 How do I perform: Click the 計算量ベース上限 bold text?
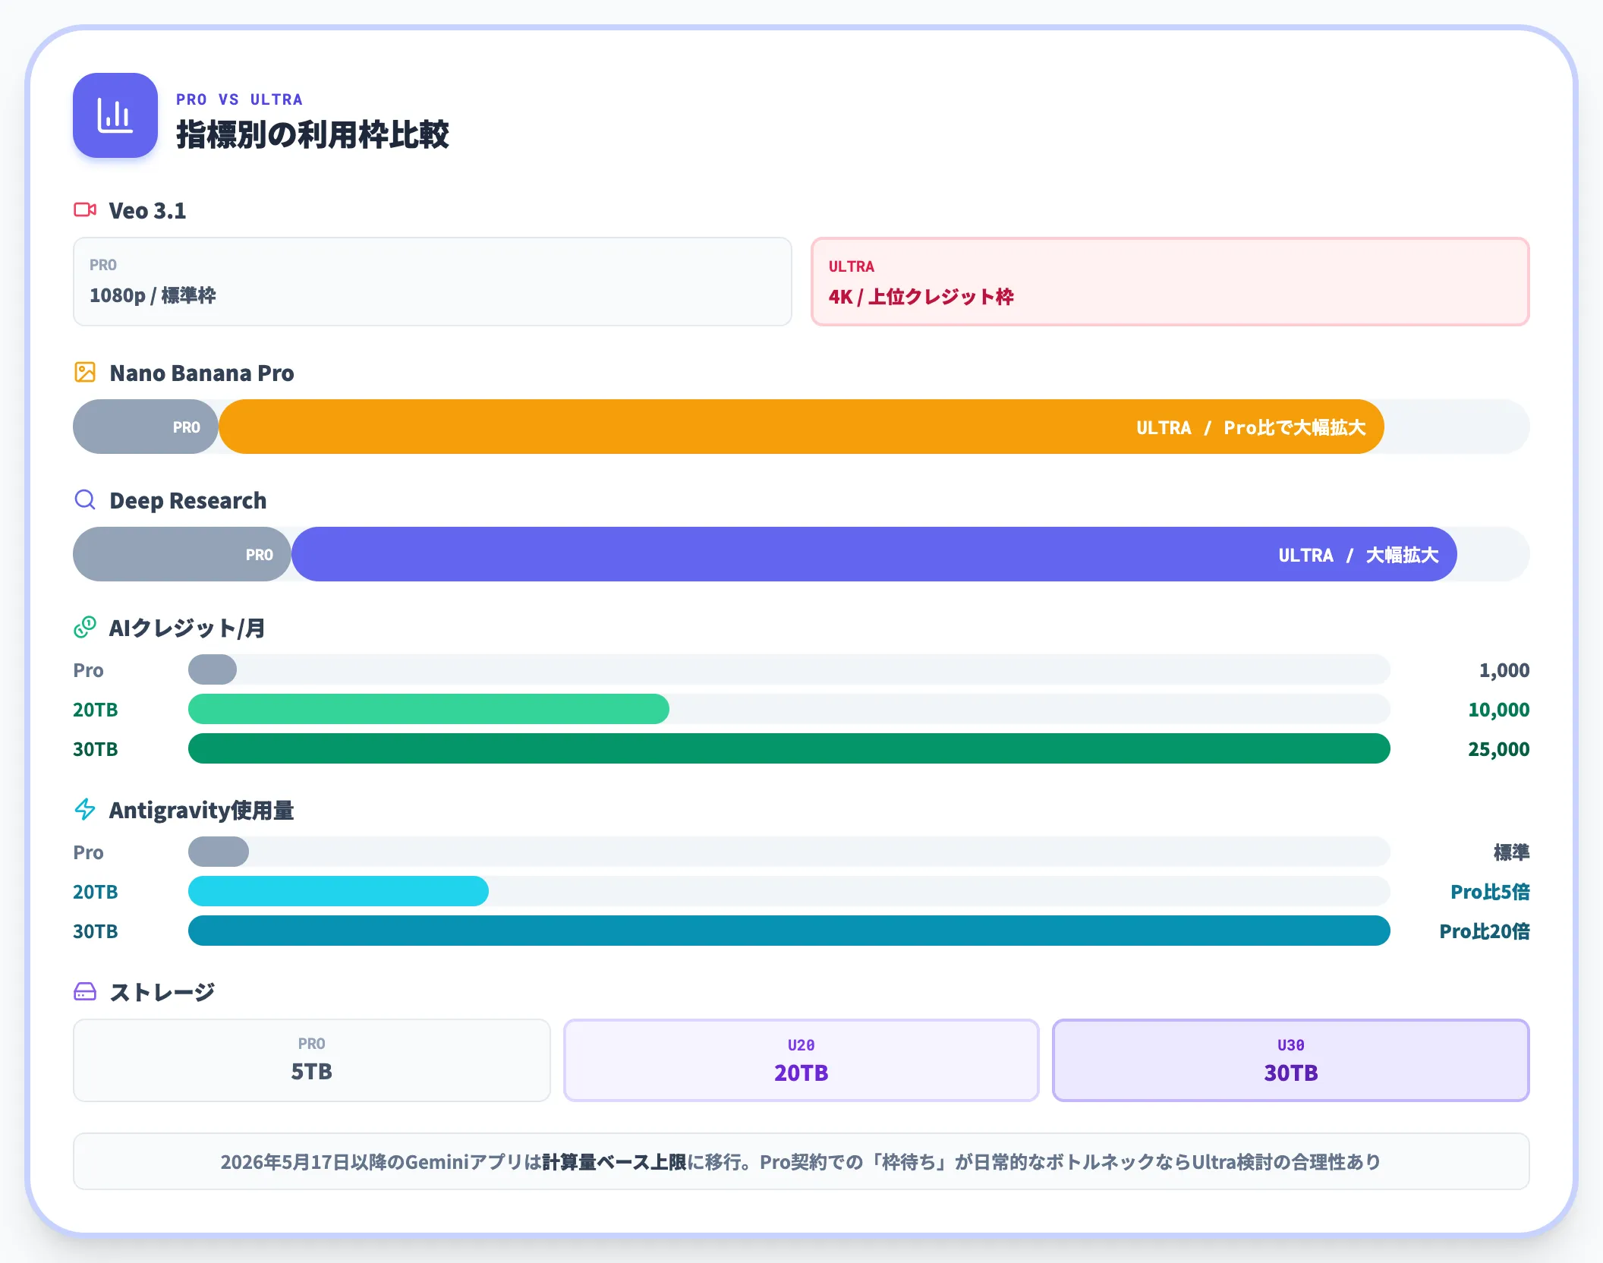coord(614,1161)
